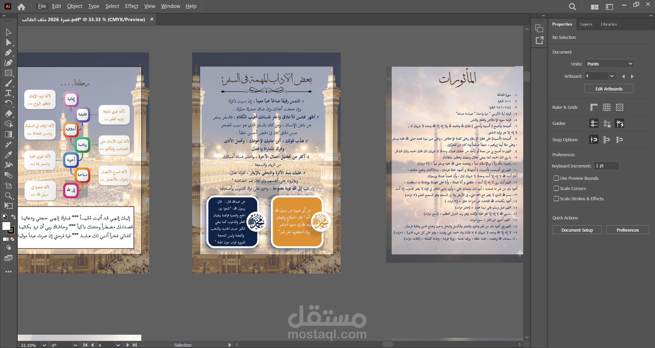Expand the left toolbar double arrows
This screenshot has width=655, height=348.
pyautogui.click(x=4, y=16)
